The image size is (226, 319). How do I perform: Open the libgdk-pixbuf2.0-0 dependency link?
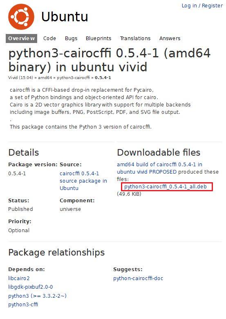[31, 287]
